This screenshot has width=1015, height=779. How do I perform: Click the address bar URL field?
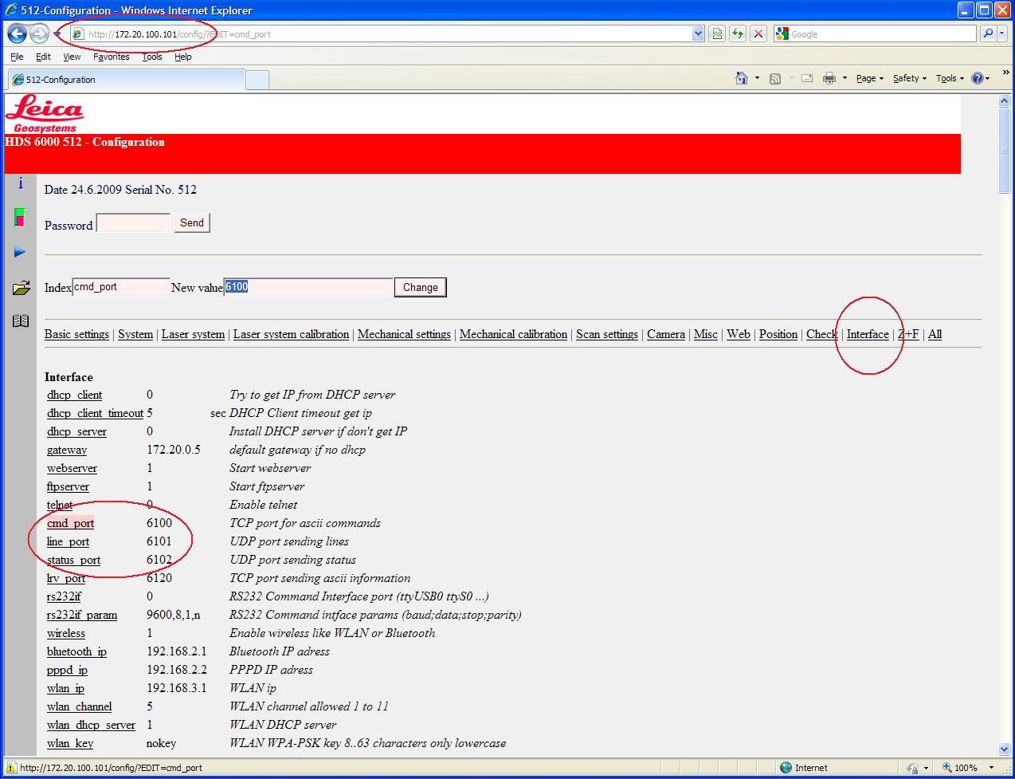point(388,34)
